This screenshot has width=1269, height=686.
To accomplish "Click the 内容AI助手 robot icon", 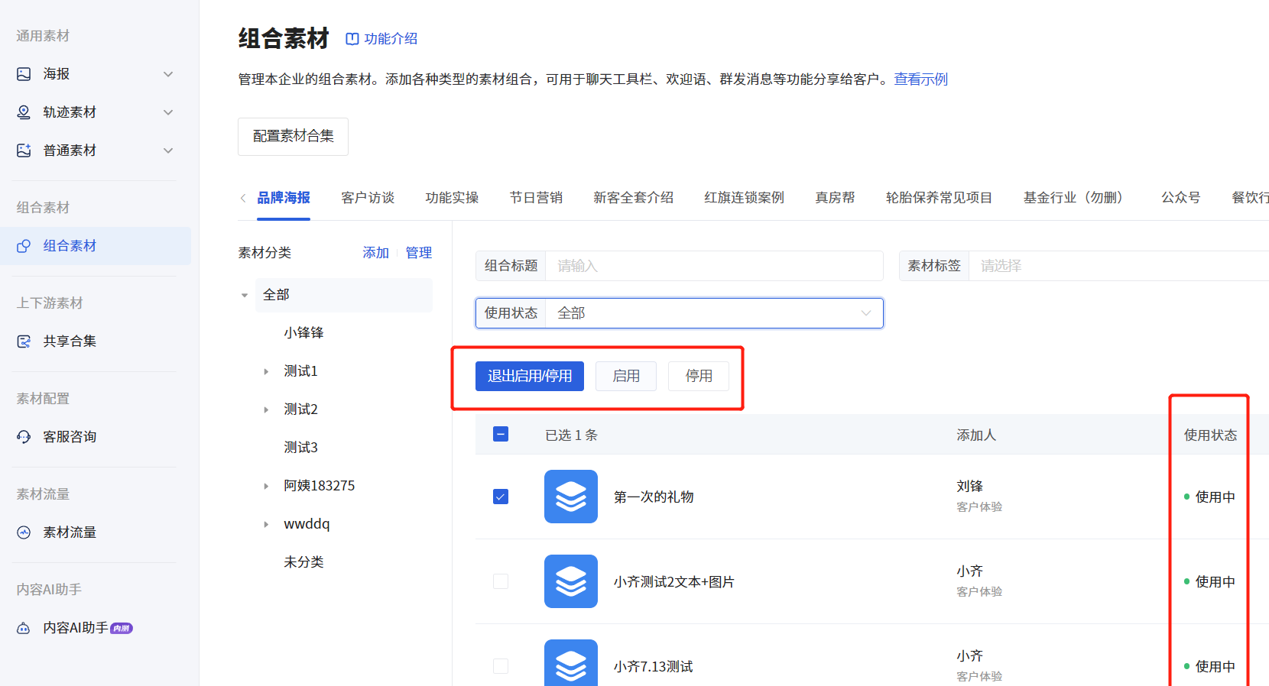I will [x=24, y=628].
